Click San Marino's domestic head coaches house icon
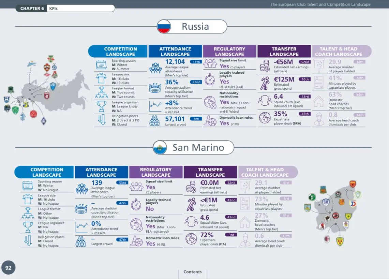Screen dimensions: 389x279 (x=245, y=222)
